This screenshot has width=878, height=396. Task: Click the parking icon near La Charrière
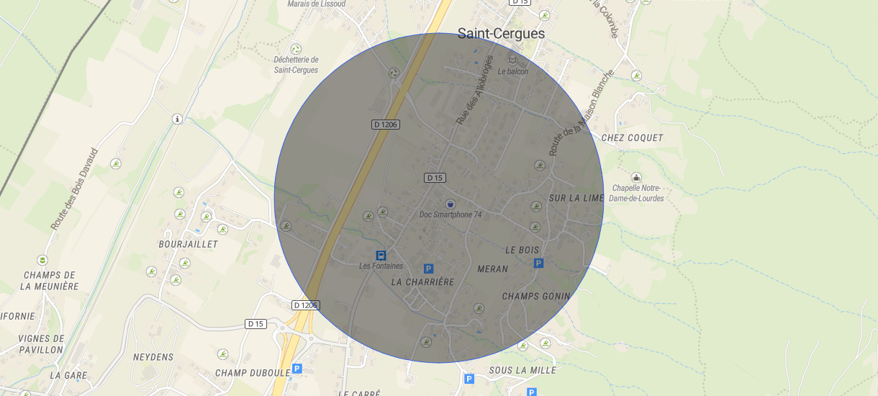[428, 269]
